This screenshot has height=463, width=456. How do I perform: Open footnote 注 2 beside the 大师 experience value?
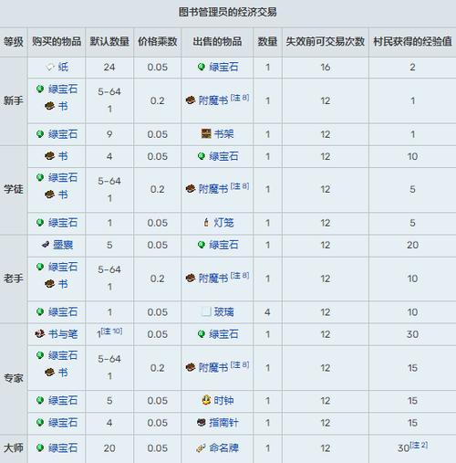pyautogui.click(x=419, y=445)
